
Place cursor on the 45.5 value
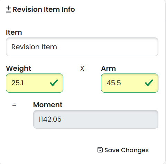[x=114, y=83]
